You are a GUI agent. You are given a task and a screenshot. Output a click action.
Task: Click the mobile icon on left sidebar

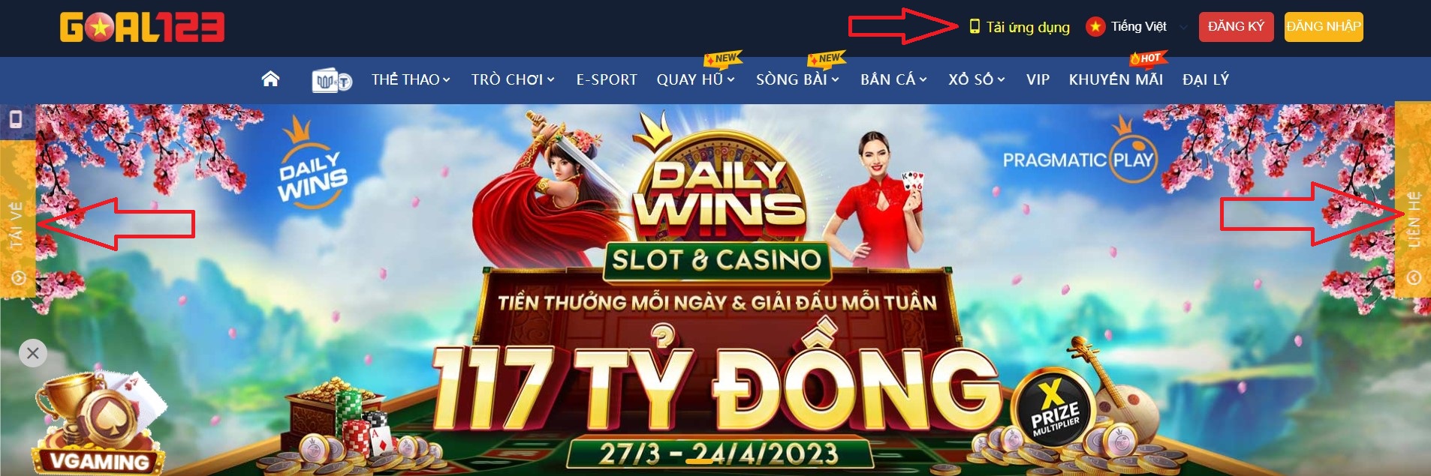(15, 119)
